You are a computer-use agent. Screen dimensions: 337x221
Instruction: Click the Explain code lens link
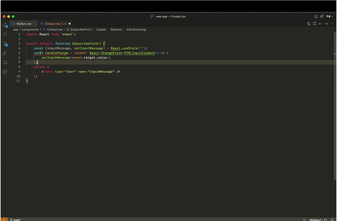(101, 30)
